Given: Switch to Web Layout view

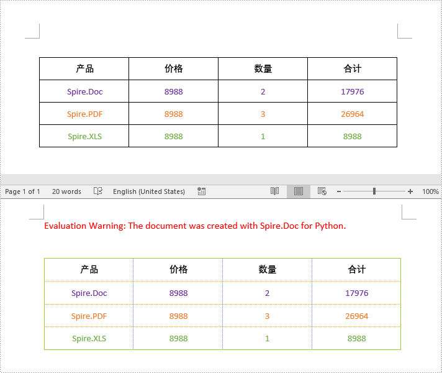Looking at the screenshot, I should coord(322,191).
